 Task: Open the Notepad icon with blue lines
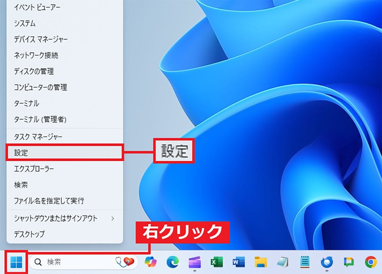(x=305, y=262)
